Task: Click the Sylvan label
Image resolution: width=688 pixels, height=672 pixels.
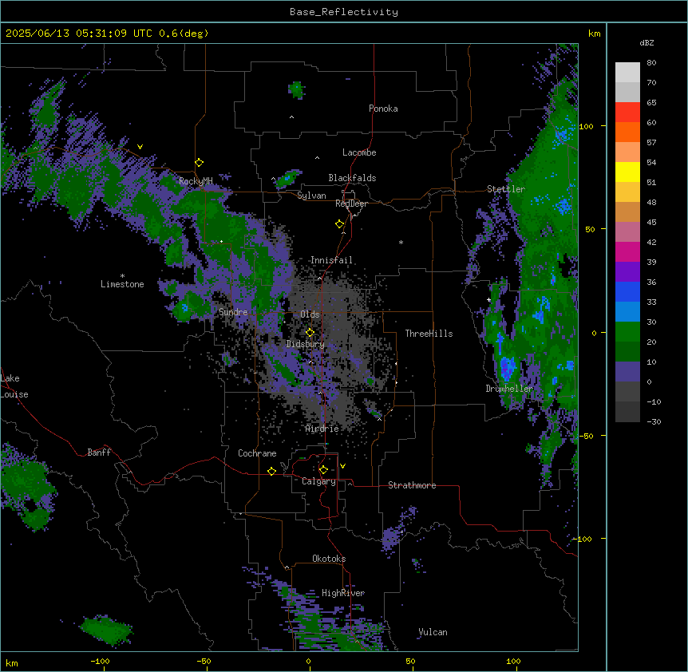Action: (x=311, y=196)
